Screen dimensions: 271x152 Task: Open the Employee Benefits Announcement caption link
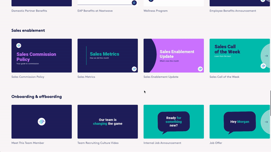[233, 11]
